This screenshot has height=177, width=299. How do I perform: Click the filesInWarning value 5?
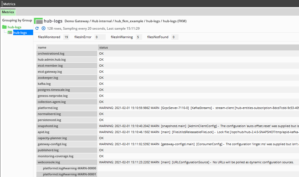tap(139, 37)
